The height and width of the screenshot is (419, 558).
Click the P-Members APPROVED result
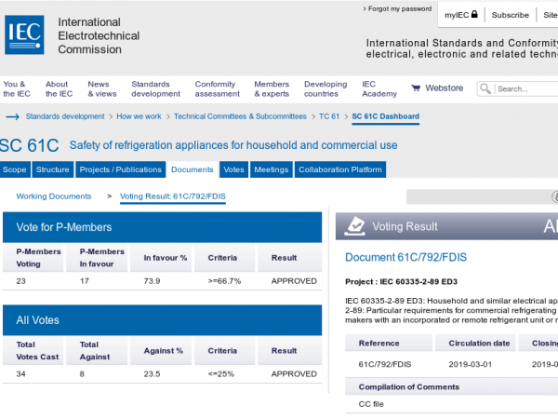[294, 281]
